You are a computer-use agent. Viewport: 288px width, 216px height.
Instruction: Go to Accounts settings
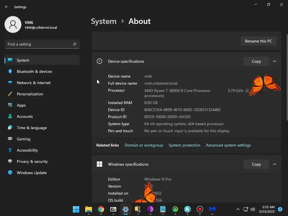42,116
